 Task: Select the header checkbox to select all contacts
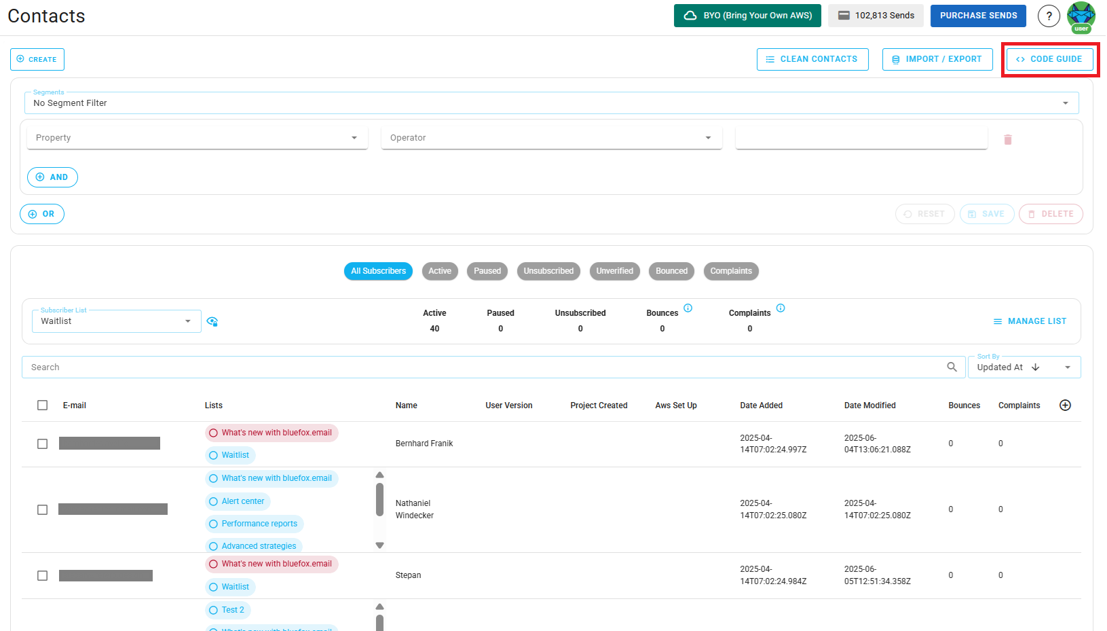tap(42, 405)
